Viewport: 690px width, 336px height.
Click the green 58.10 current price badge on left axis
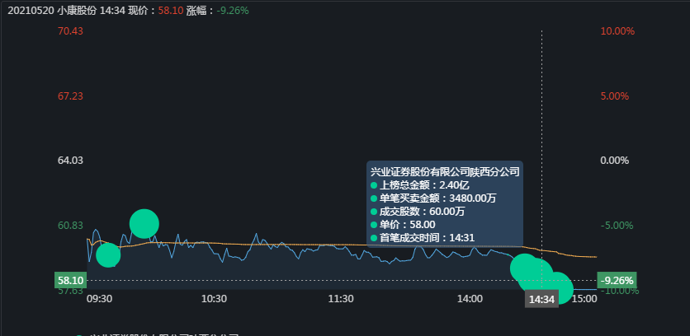coord(70,280)
